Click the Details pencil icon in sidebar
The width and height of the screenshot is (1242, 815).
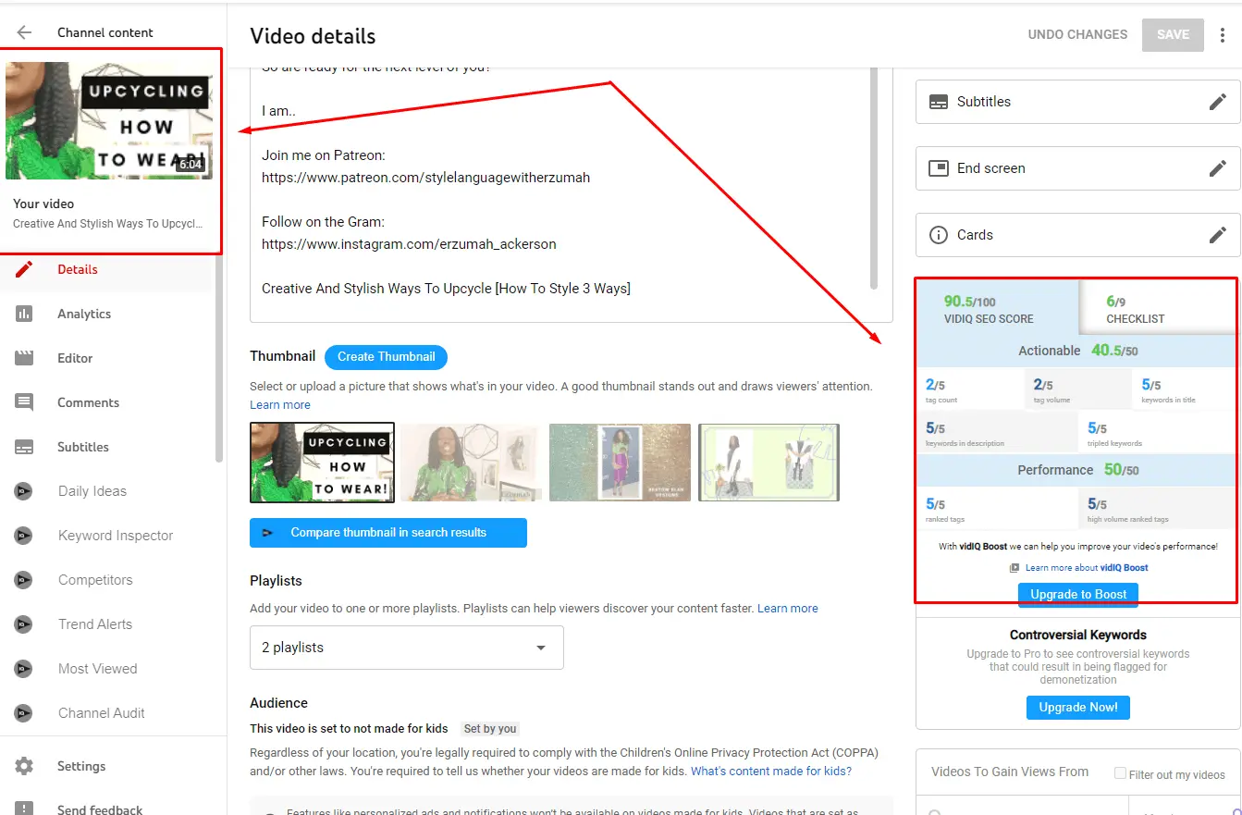[x=24, y=269]
